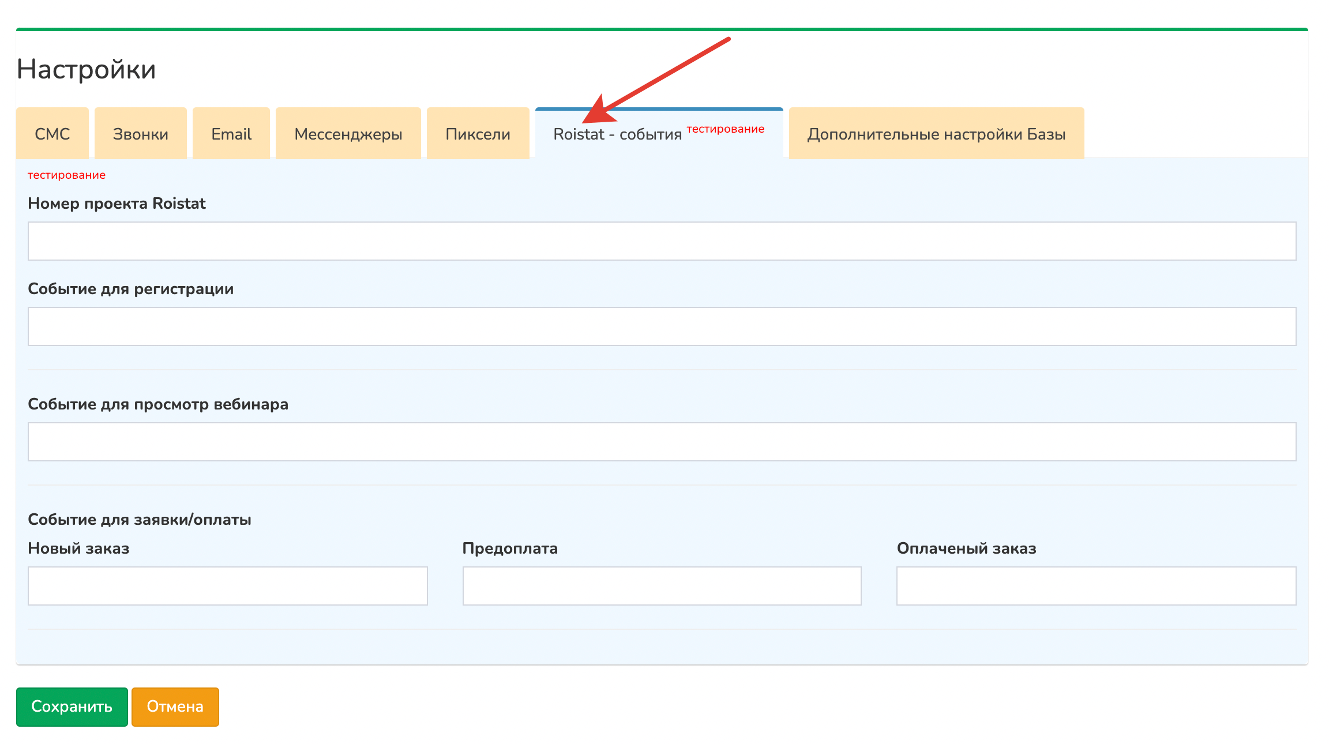Click the red тестирование note in panel
1329x744 pixels.
click(x=67, y=175)
